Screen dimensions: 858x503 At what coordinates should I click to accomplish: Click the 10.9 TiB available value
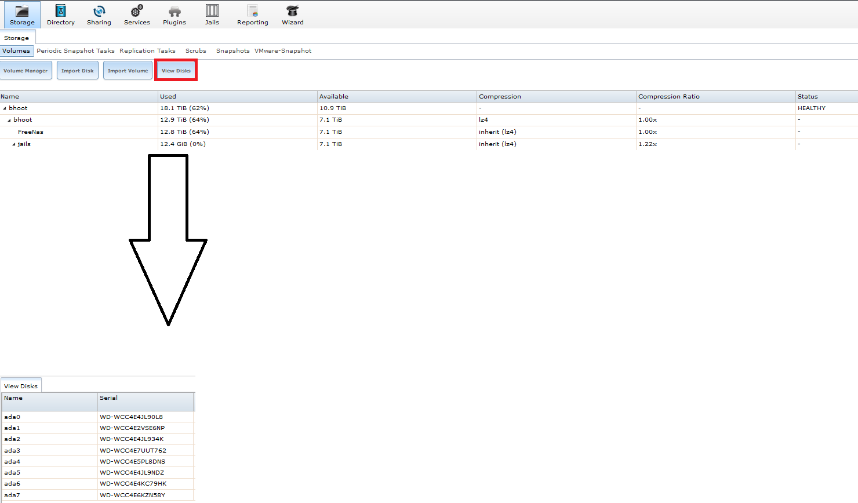pyautogui.click(x=333, y=108)
